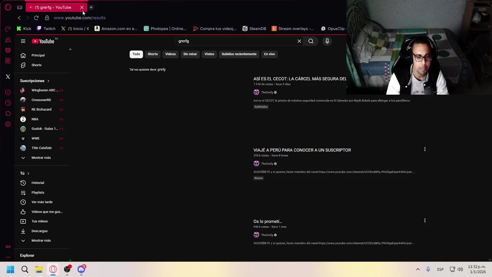Click the youtube.com/results address bar
492x277 pixels.
[x=80, y=18]
